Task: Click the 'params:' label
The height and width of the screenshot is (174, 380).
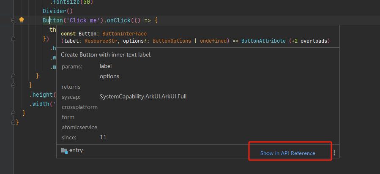Action: [72, 67]
